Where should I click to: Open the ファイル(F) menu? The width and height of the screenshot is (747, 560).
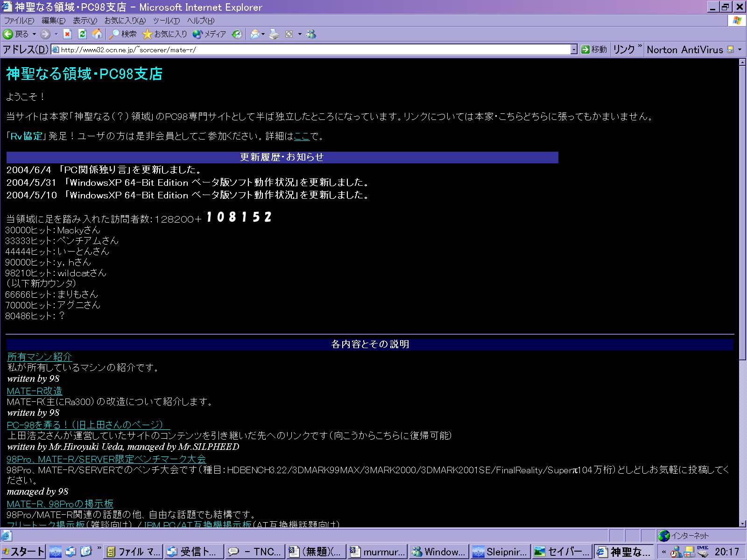coord(19,21)
